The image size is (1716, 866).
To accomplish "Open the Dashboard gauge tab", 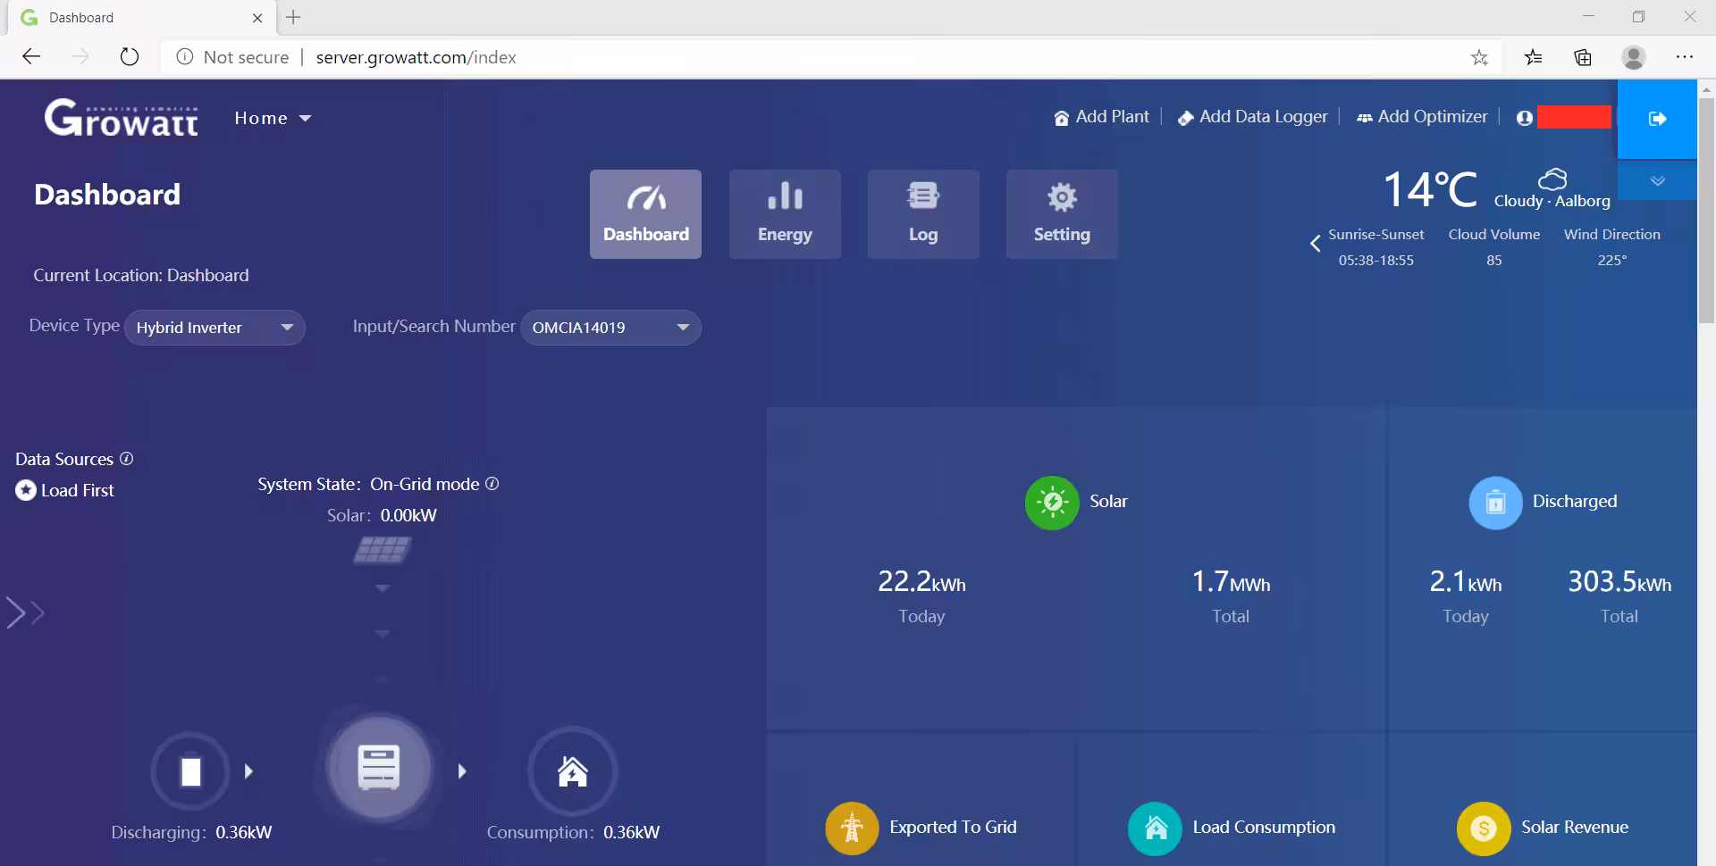I will [x=645, y=214].
